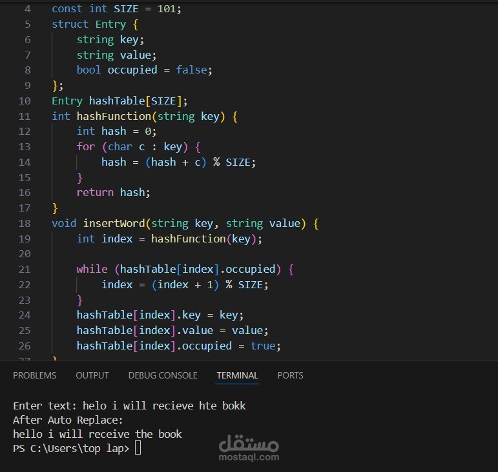Image resolution: width=498 pixels, height=472 pixels.
Task: Click the 'string value;' declaration
Action: tap(116, 55)
